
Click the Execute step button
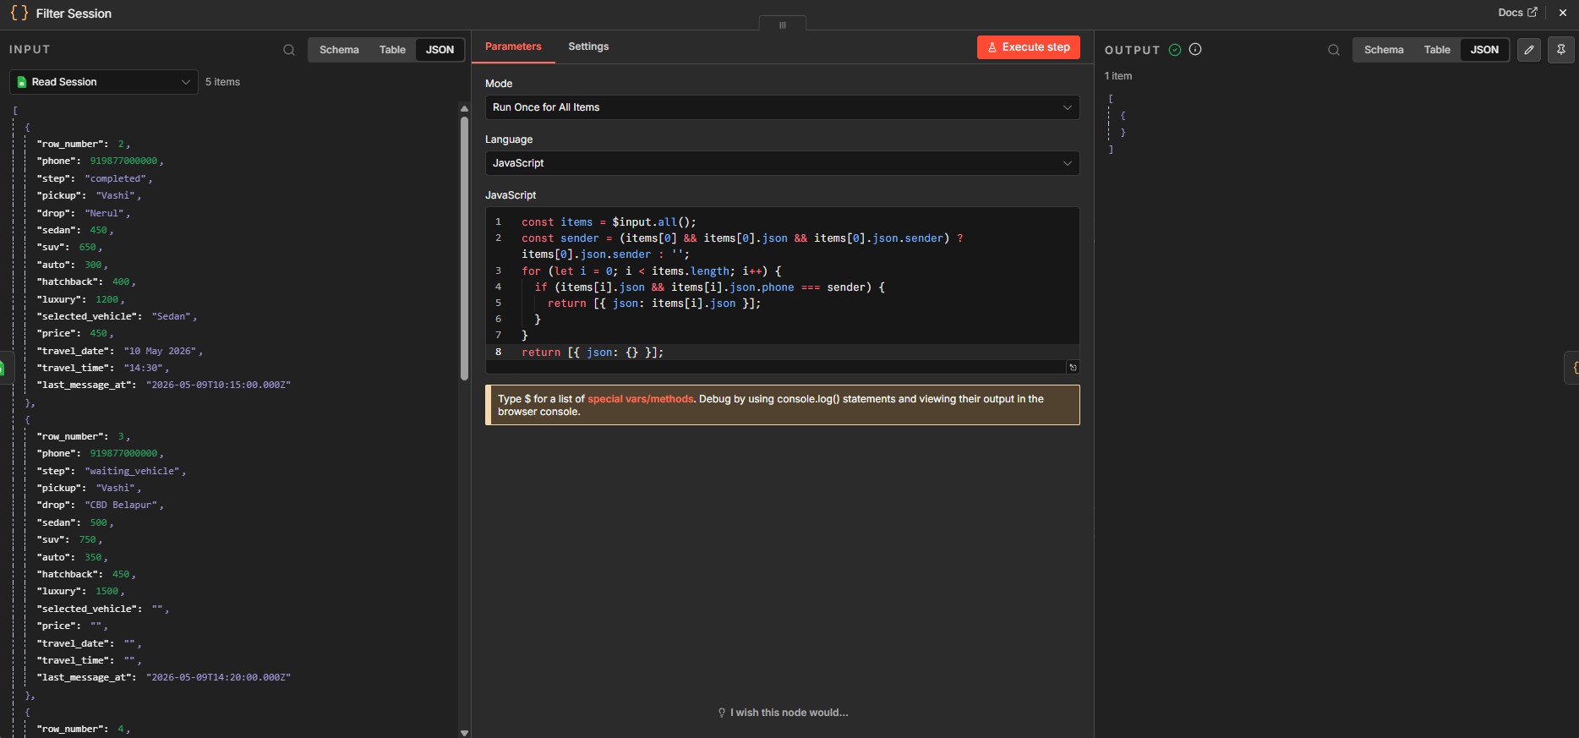click(x=1029, y=47)
